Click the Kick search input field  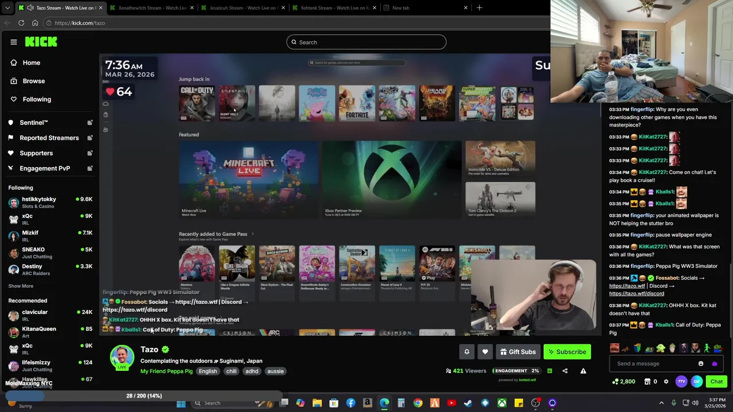pyautogui.click(x=366, y=42)
